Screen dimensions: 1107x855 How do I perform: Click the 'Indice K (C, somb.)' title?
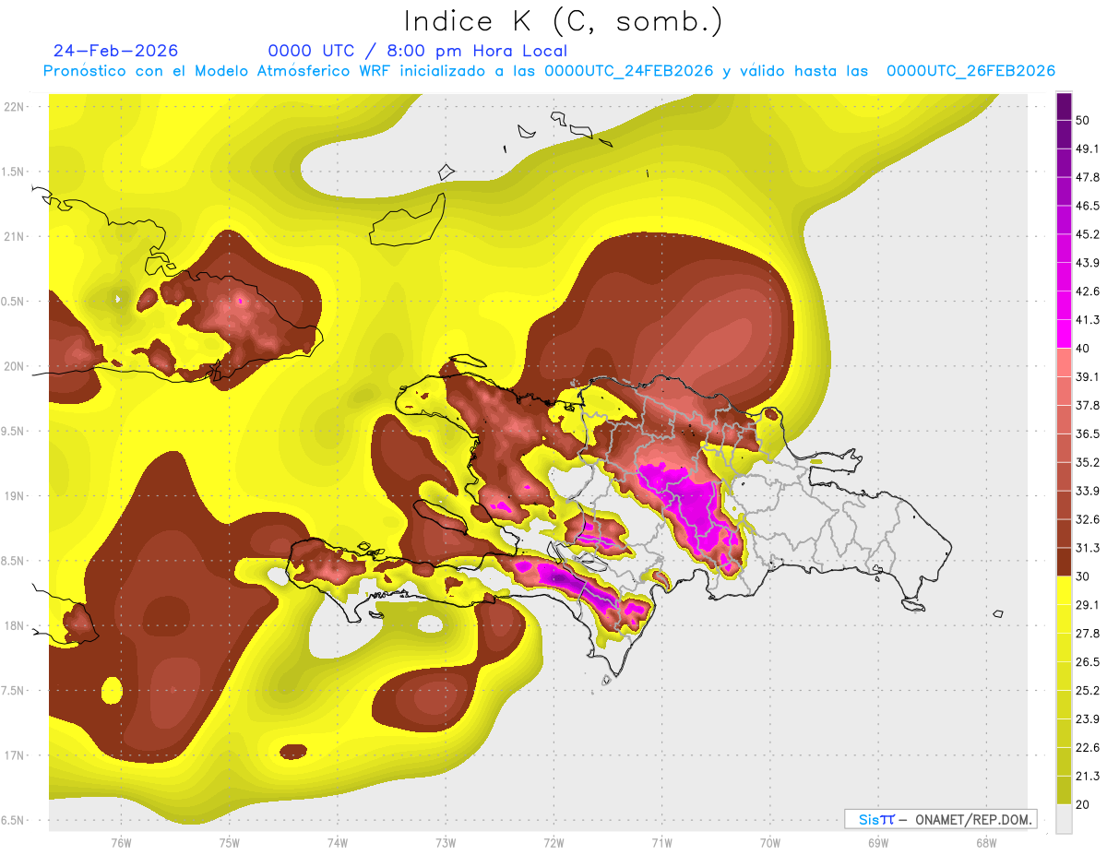(x=563, y=22)
